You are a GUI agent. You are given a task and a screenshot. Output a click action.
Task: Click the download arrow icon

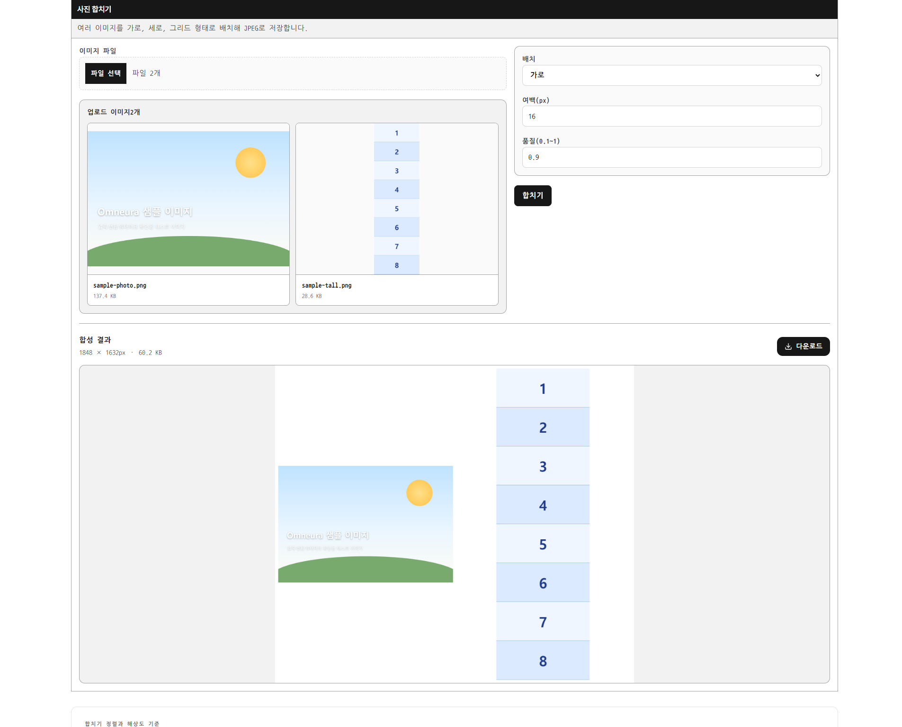point(788,346)
